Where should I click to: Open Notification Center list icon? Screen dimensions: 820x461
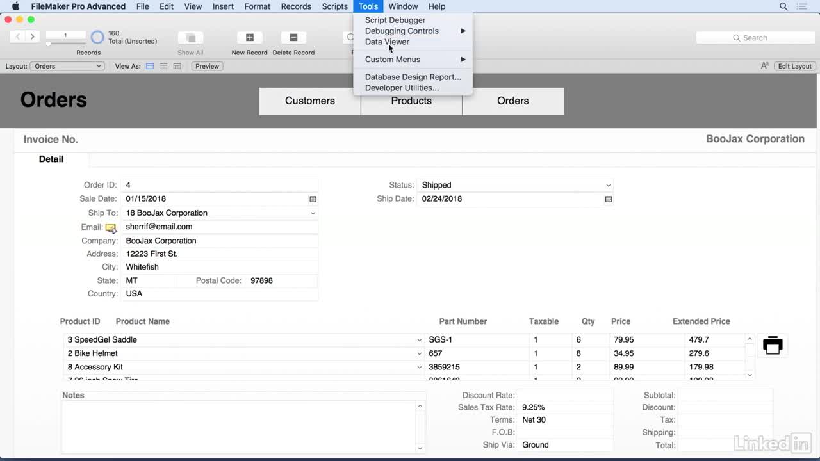(802, 6)
